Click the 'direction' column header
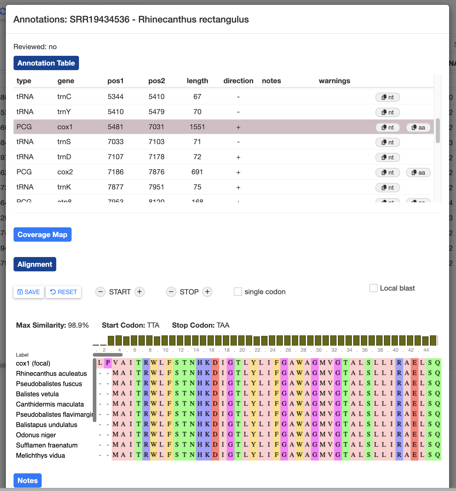 [238, 81]
